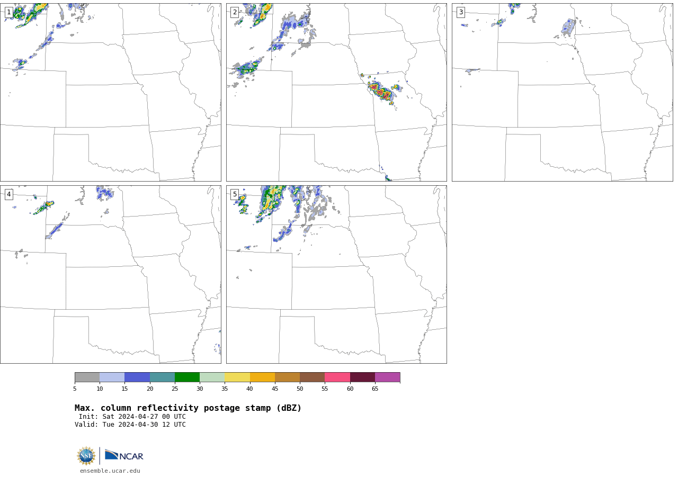
Task: Click the colorbar tick label 35
Action: click(225, 389)
